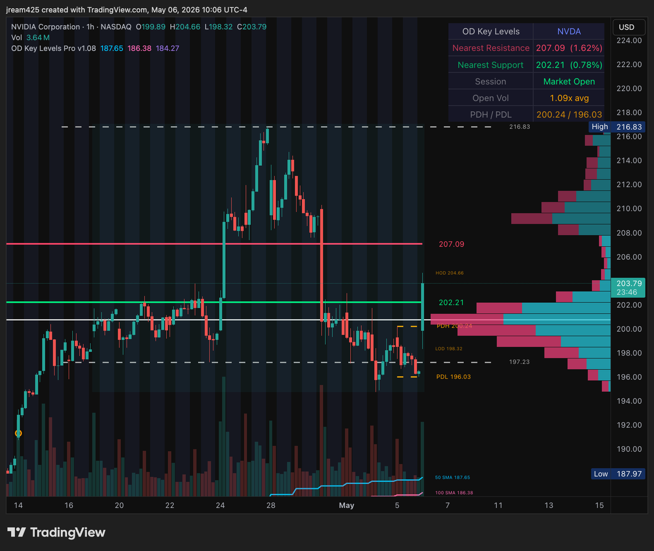Image resolution: width=654 pixels, height=551 pixels.
Task: Click the 224.00 price axis label
Action: [629, 40]
